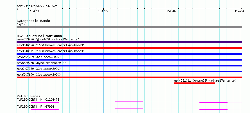Click the blue esv3640071 variant bar
250x113 pixels.
point(129,54)
